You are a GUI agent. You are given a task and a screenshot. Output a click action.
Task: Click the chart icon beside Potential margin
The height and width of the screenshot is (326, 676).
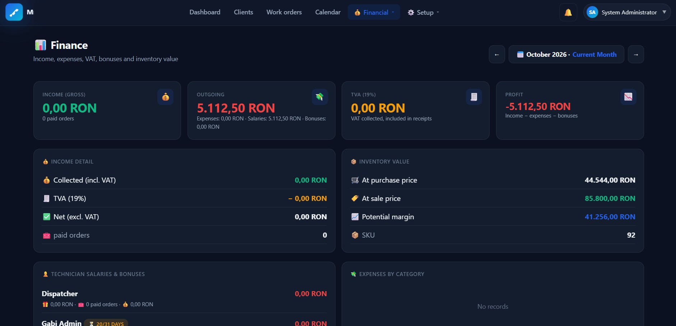click(x=355, y=217)
